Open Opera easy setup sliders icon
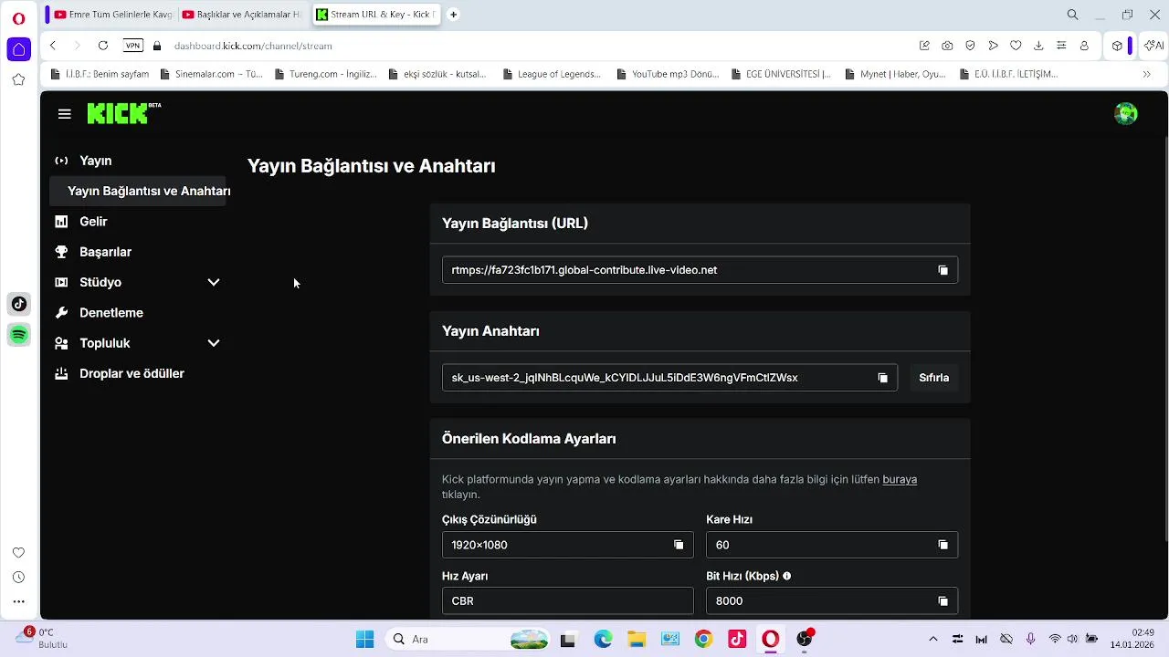This screenshot has height=657, width=1169. coord(1061,46)
